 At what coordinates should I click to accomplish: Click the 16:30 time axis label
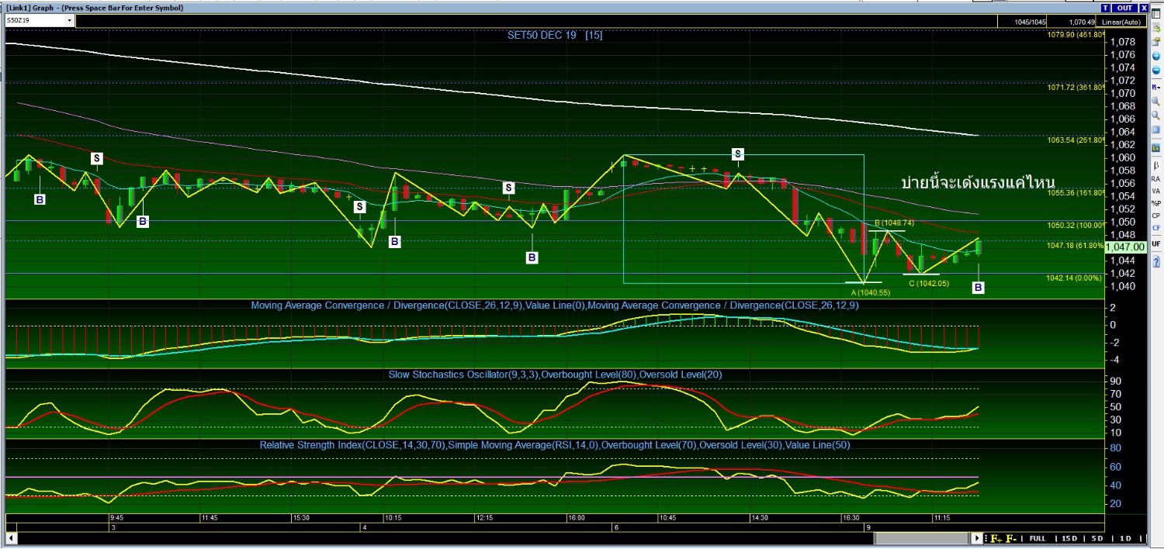pyautogui.click(x=851, y=517)
